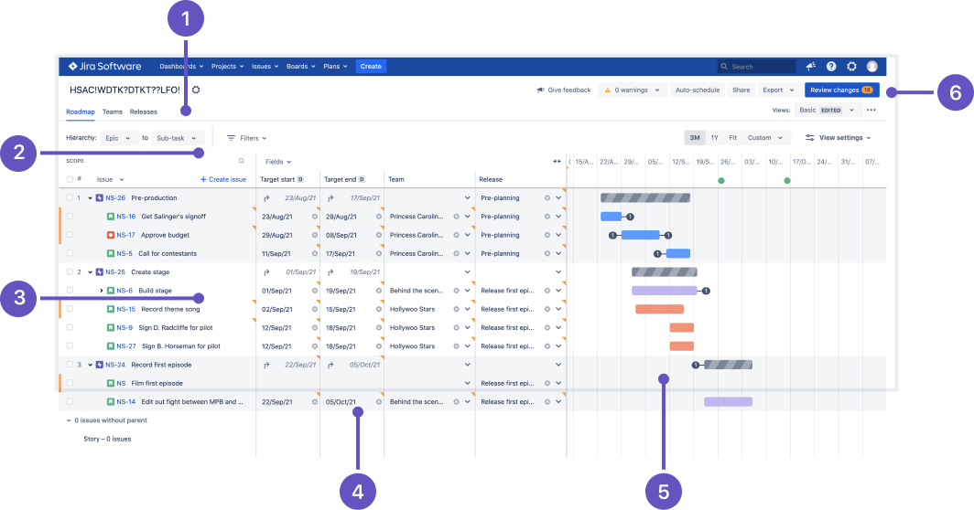Screen dimensions: 974x510
Task: Tick the select-all issues checkbox in header
Action: pos(70,179)
